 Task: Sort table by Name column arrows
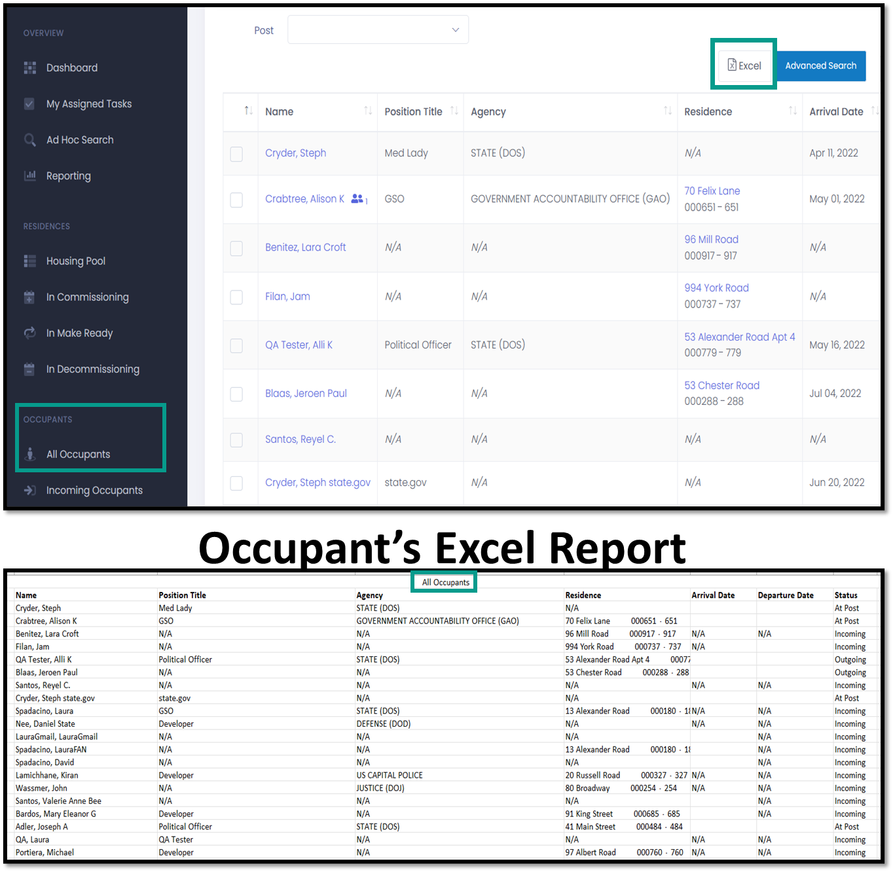click(x=368, y=111)
